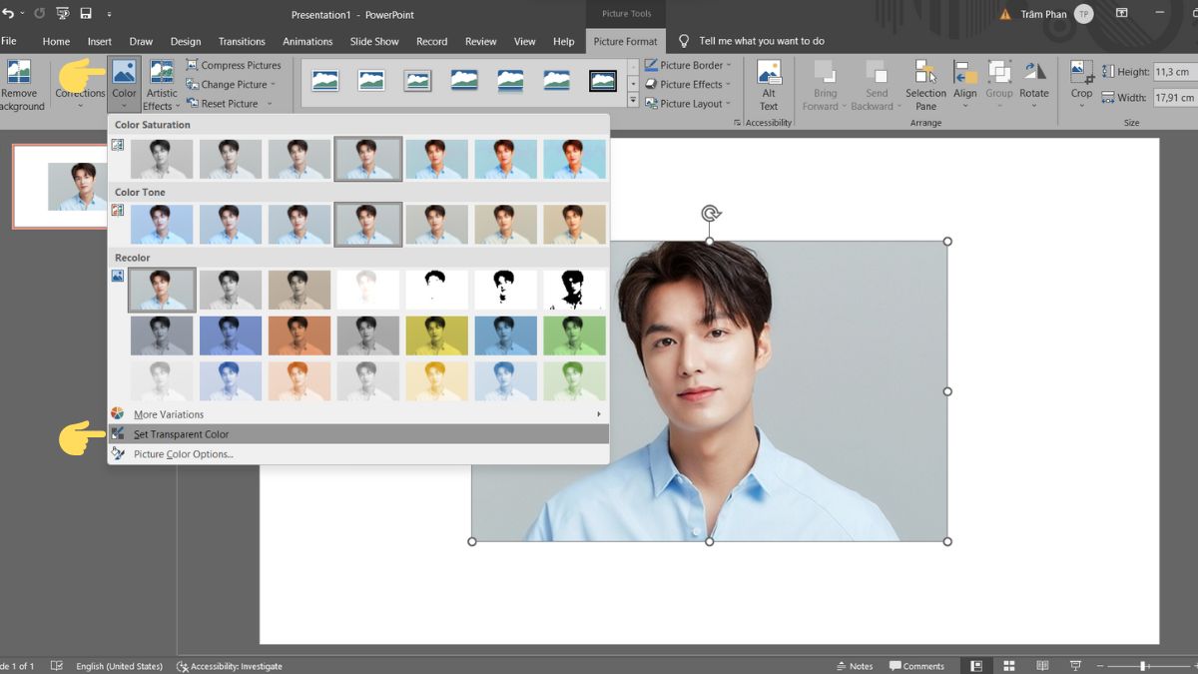Switch to Reading view
This screenshot has width=1198, height=674.
1042,666
